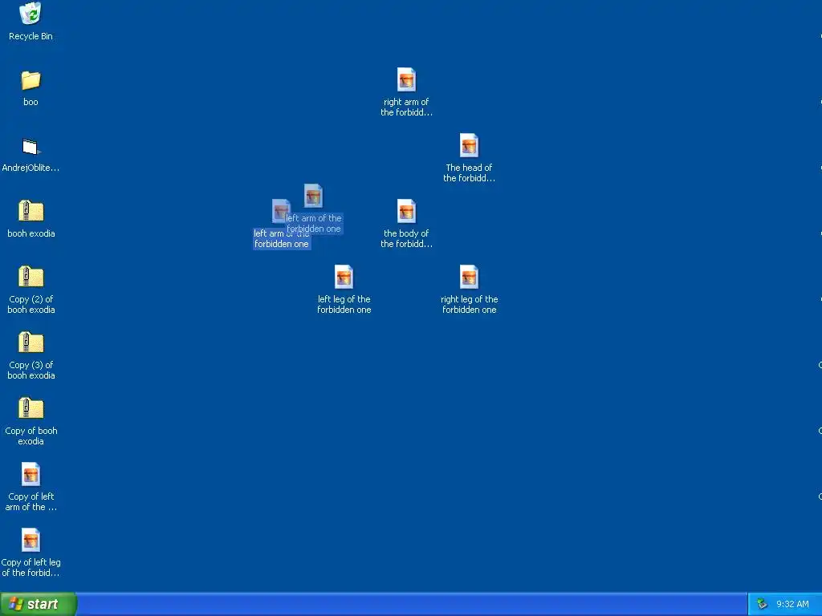Select Copy of left arm image file

click(x=31, y=475)
